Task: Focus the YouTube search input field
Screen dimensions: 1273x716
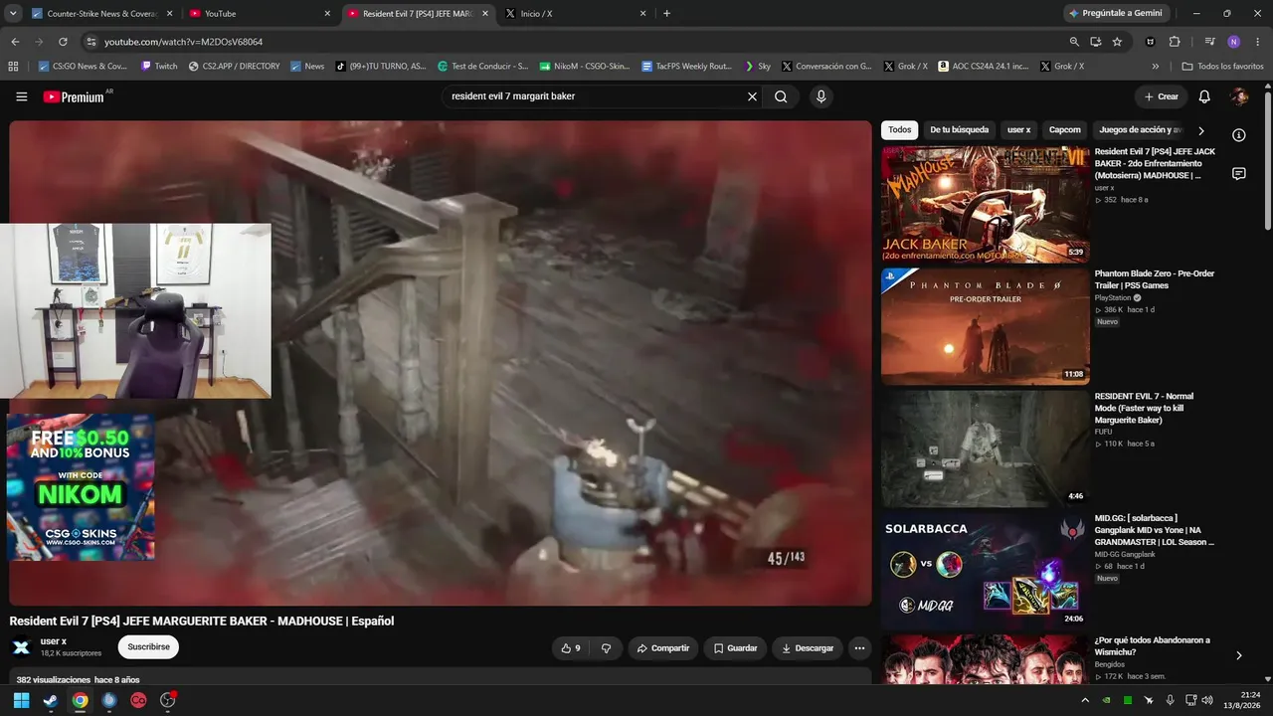Action: pyautogui.click(x=597, y=96)
